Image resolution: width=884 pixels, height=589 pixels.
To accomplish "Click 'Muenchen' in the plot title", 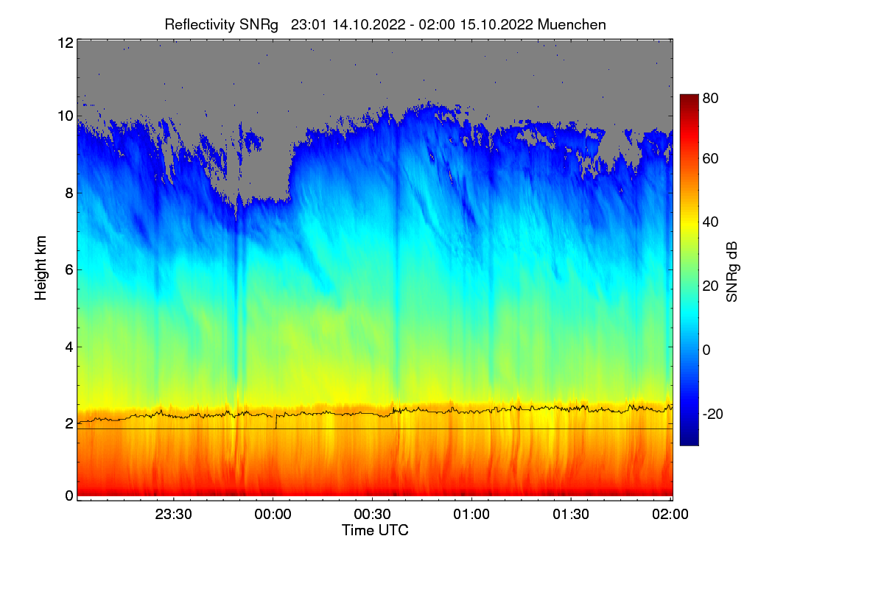I will tap(572, 24).
